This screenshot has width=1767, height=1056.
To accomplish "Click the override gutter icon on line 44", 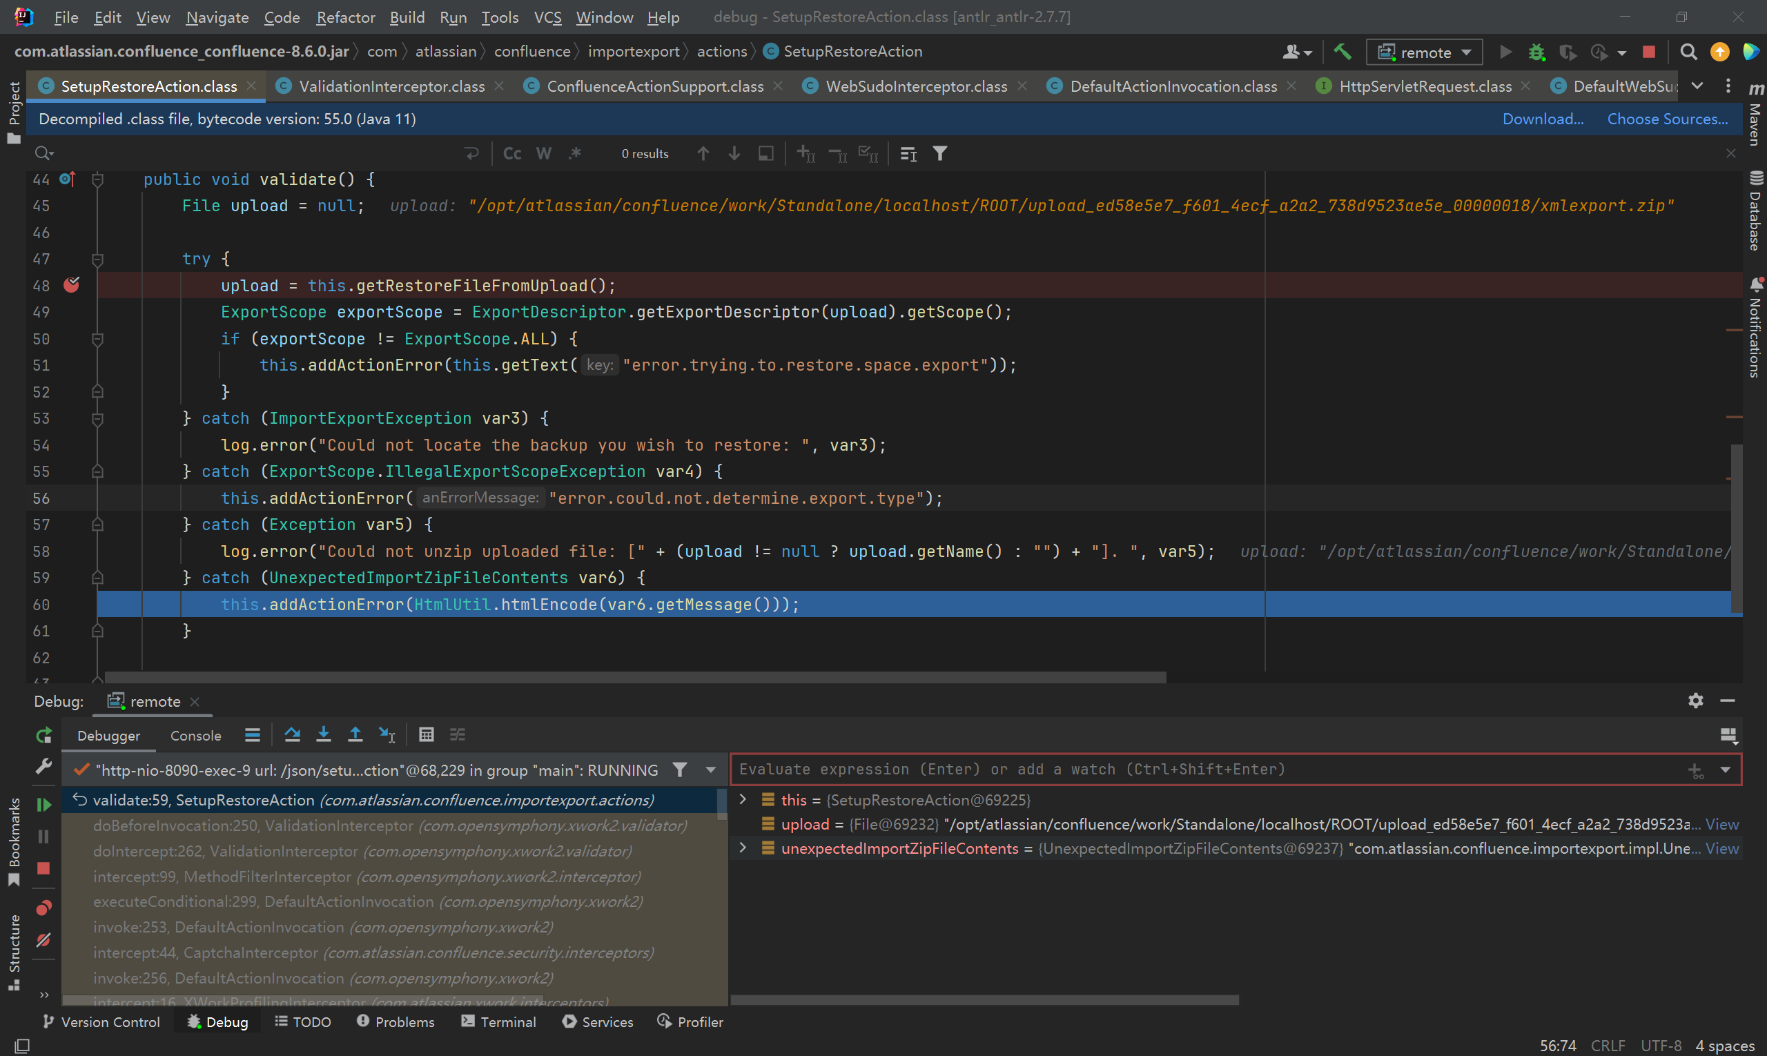I will (x=68, y=179).
